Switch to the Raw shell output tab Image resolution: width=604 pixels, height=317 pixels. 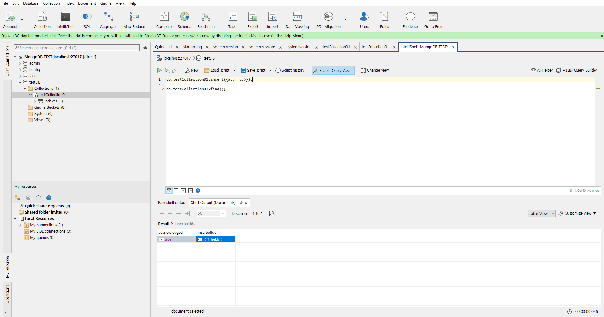point(172,203)
